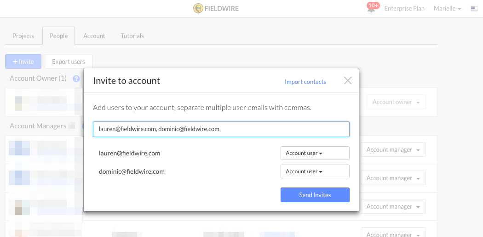Click the + Invite button
The height and width of the screenshot is (237, 483).
click(x=23, y=61)
